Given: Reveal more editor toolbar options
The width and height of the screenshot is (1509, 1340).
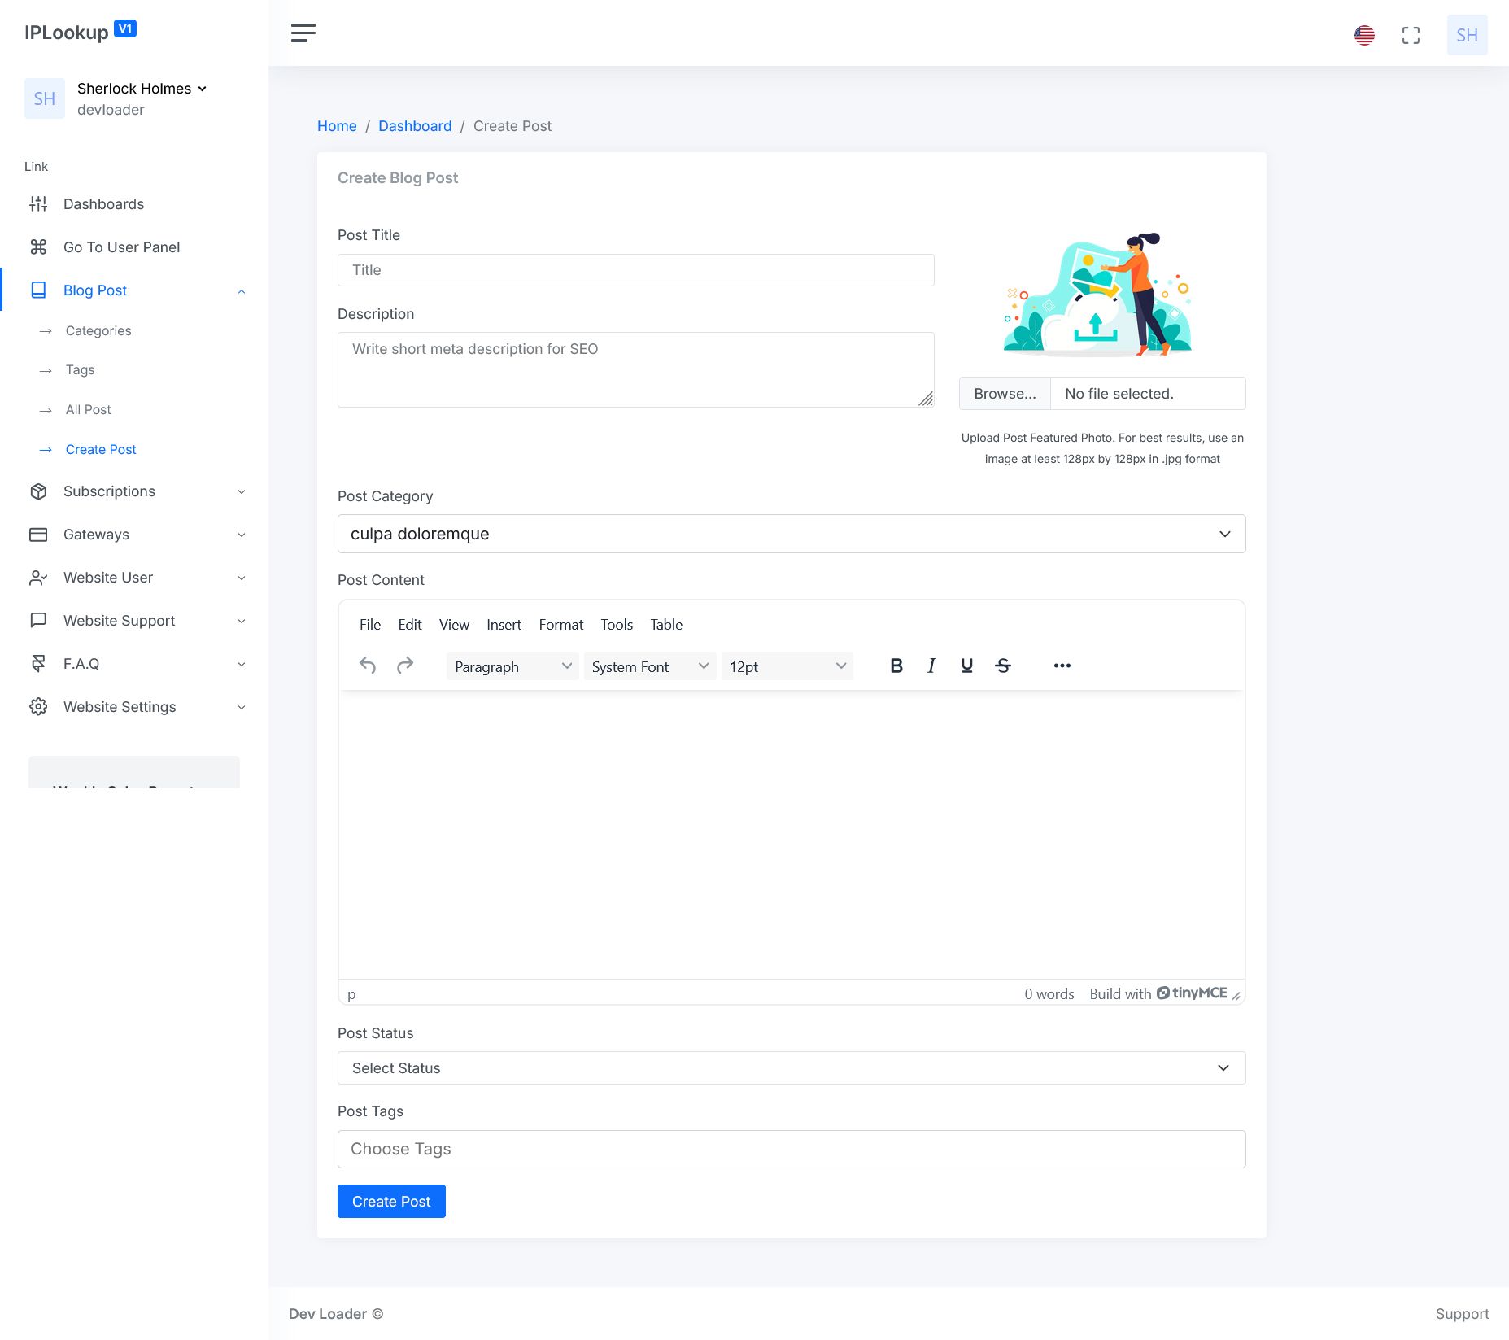Looking at the screenshot, I should click(1062, 666).
